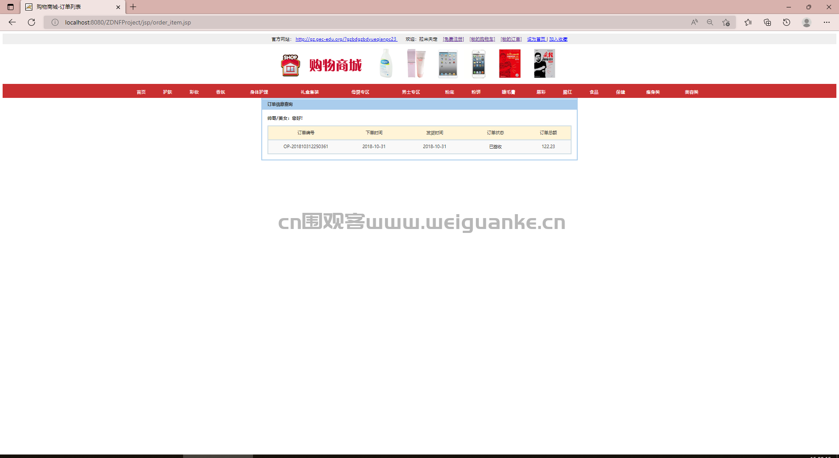Open the Read aloud icon
This screenshot has height=458, width=839.
694,22
